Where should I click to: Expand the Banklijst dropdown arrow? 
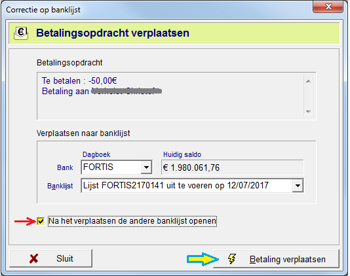point(298,186)
